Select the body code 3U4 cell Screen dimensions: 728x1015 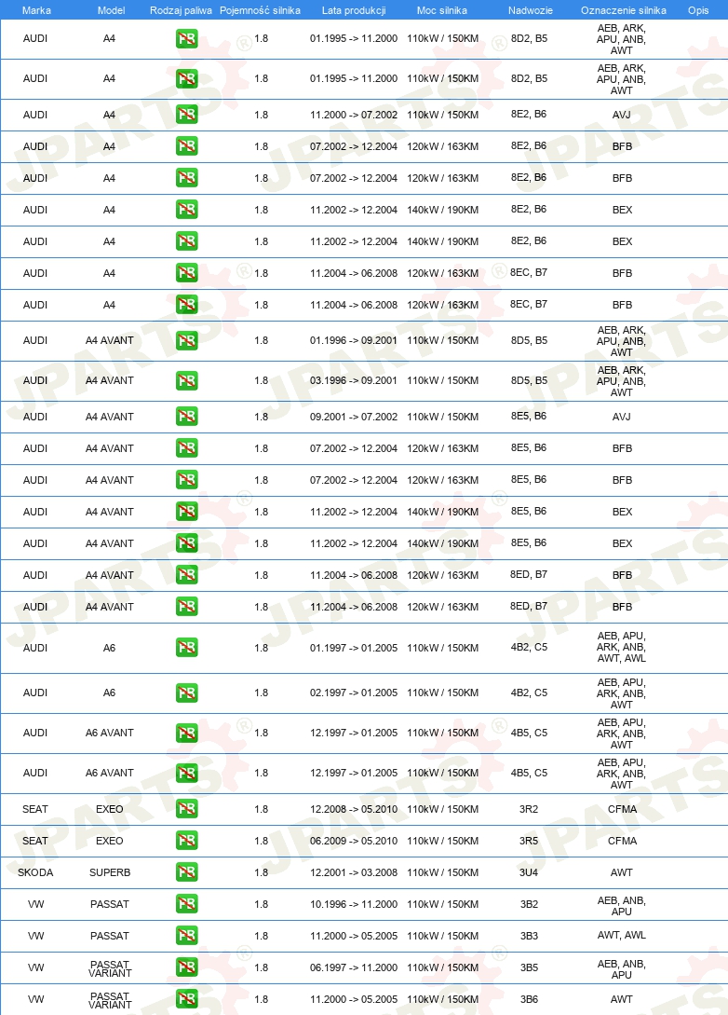pyautogui.click(x=529, y=872)
